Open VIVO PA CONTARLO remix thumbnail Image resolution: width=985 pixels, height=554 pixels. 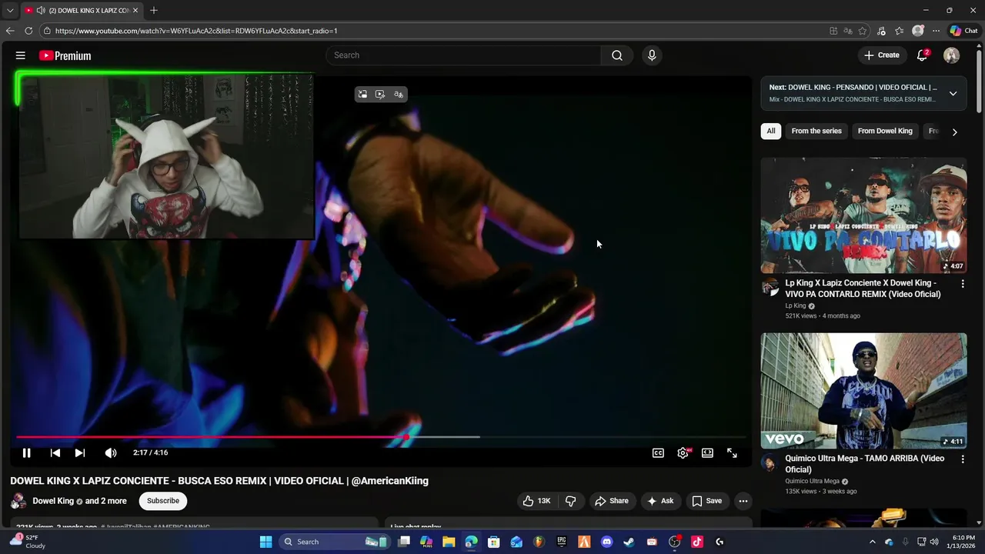coord(863,215)
